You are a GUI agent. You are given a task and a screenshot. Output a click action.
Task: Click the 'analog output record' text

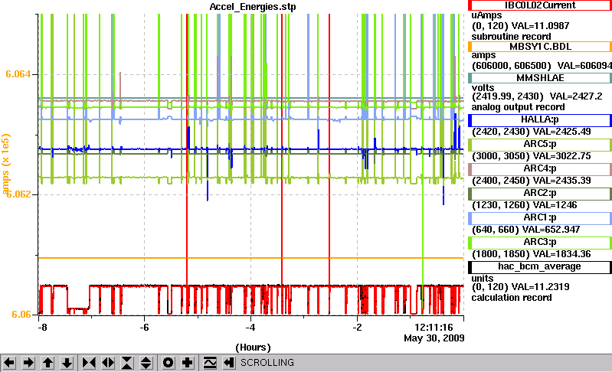click(x=519, y=107)
